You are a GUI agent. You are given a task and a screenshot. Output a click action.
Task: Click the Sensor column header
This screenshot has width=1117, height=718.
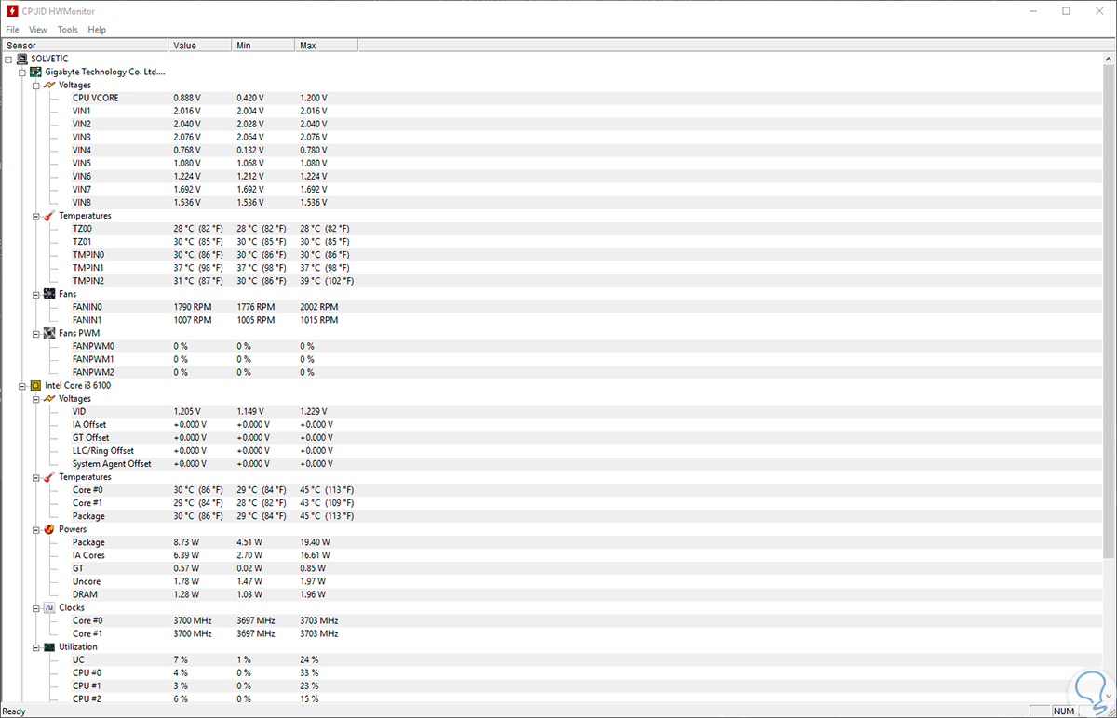point(85,45)
